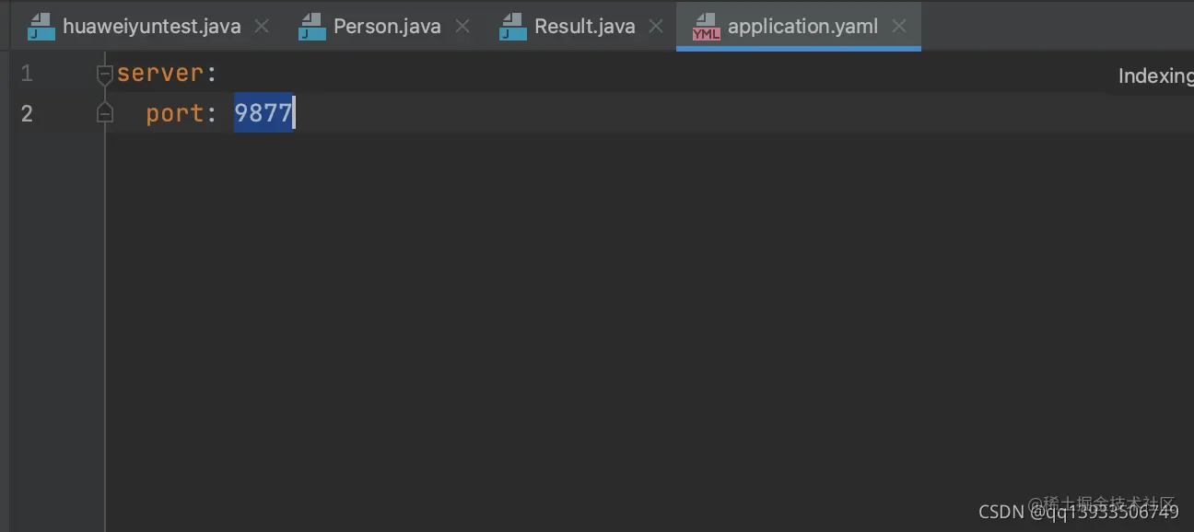Click the YML file icon on application.yaml
Viewport: 1194px width, 532px height.
coord(707,27)
